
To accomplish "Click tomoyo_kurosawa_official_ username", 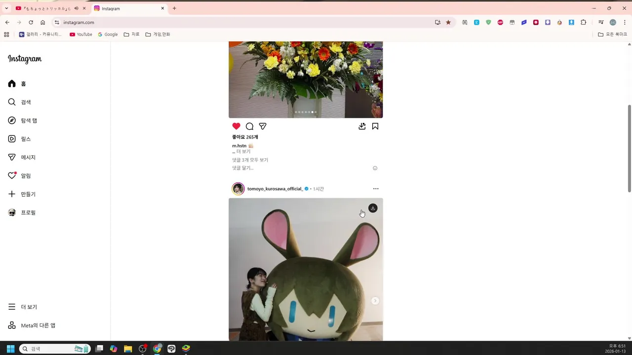I will (x=275, y=189).
